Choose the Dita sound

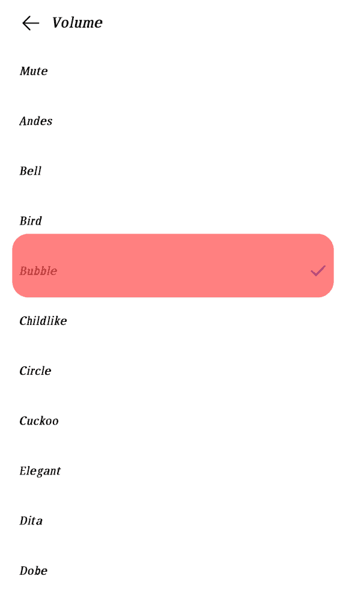pos(31,520)
